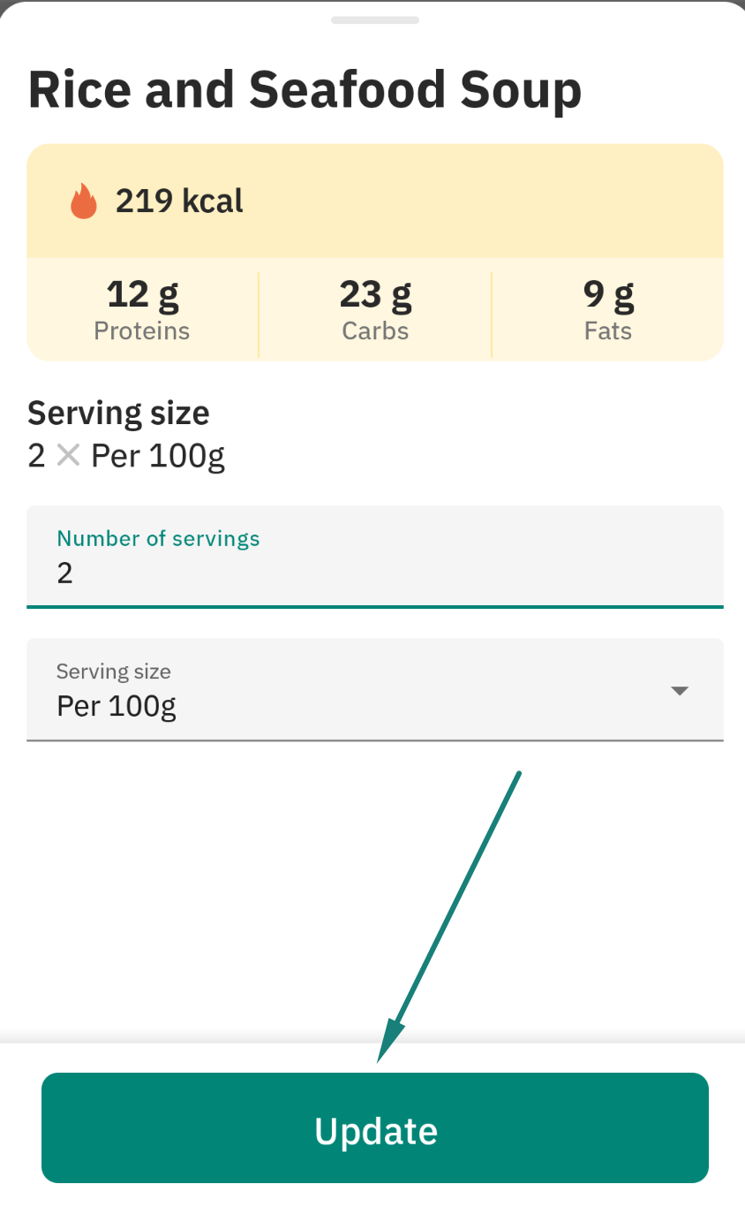Tap the bottom sheet drag handle
Screen dimensions: 745x1207
[375, 19]
